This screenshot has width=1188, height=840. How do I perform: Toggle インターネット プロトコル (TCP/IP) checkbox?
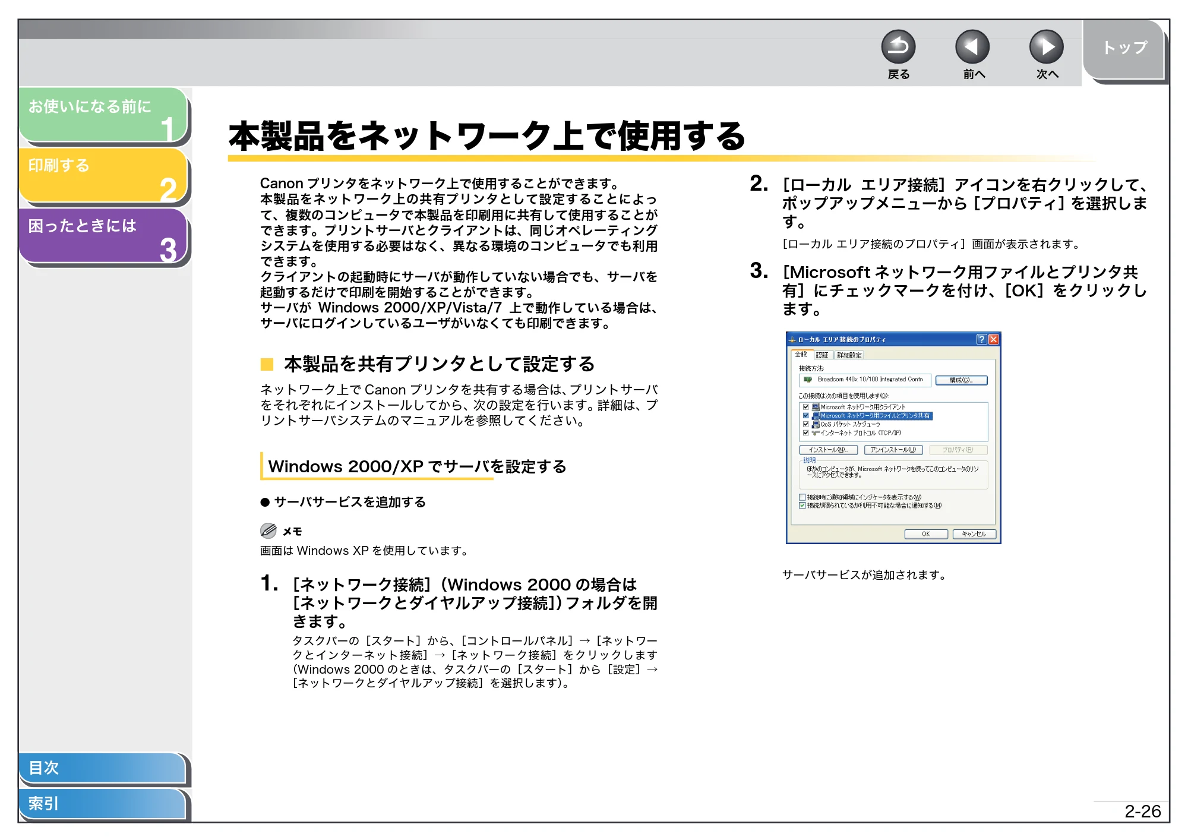pyautogui.click(x=806, y=432)
